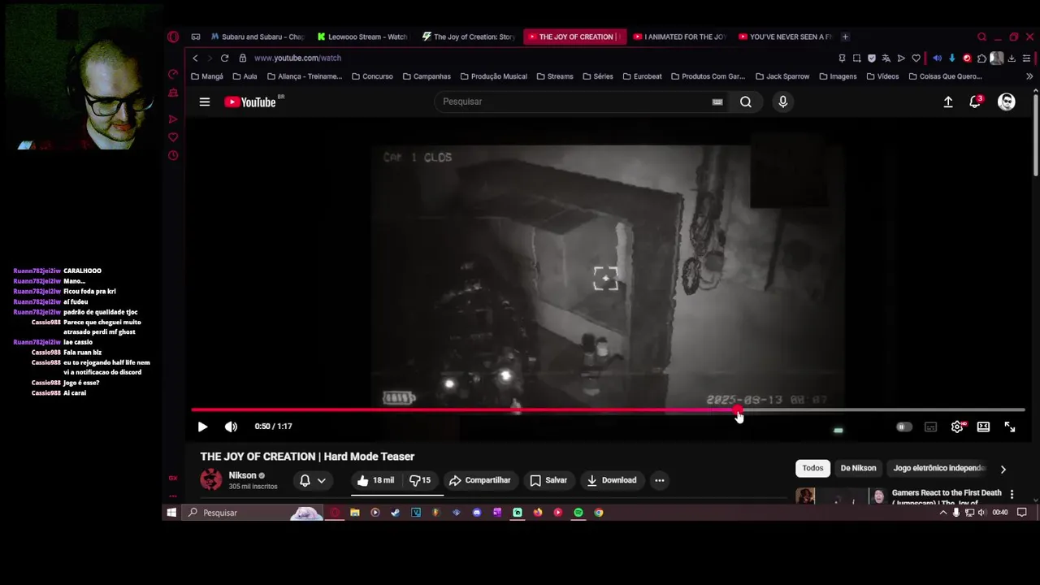Viewport: 1040px width, 585px height.
Task: Open Opera GX main menu logo
Action: pos(173,37)
